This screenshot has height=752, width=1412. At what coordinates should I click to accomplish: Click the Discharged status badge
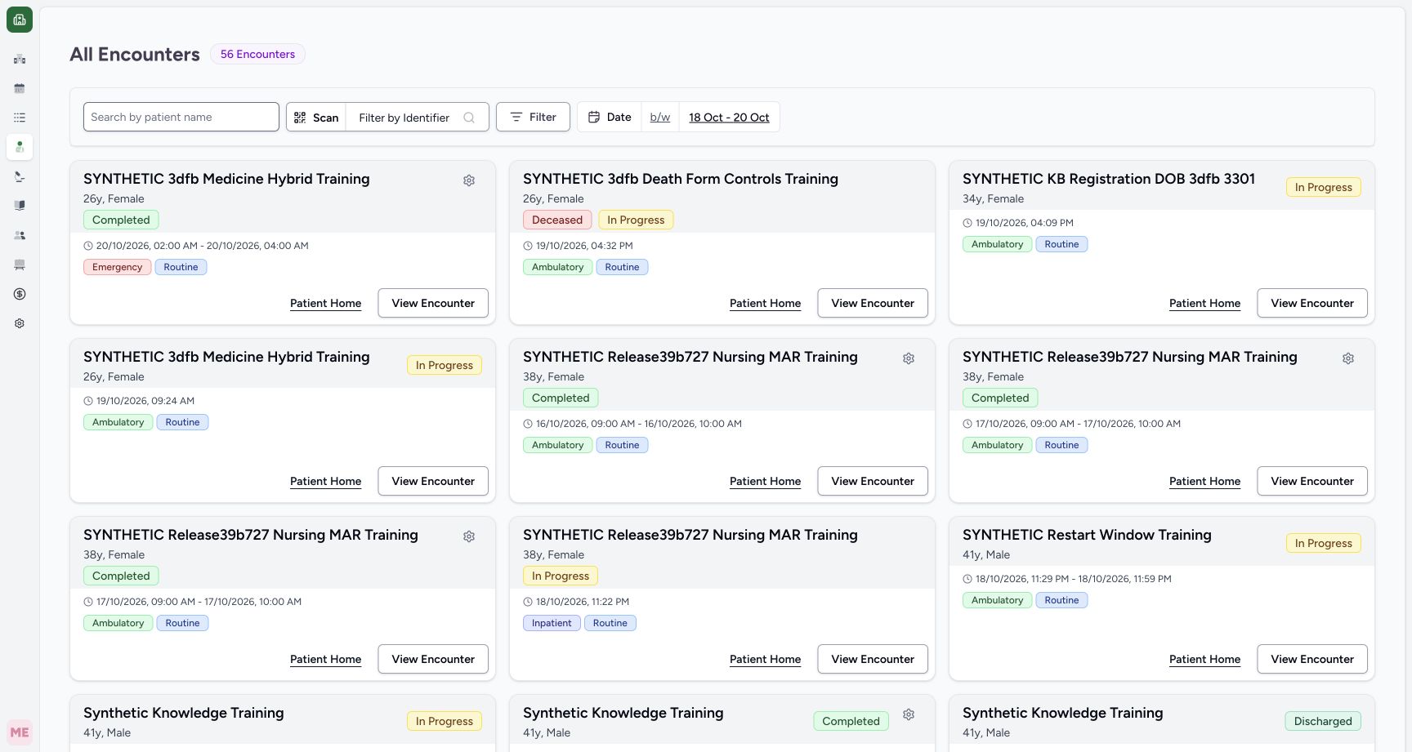pos(1323,721)
